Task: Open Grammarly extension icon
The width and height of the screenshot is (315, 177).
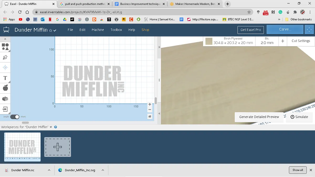Action: coord(280,12)
